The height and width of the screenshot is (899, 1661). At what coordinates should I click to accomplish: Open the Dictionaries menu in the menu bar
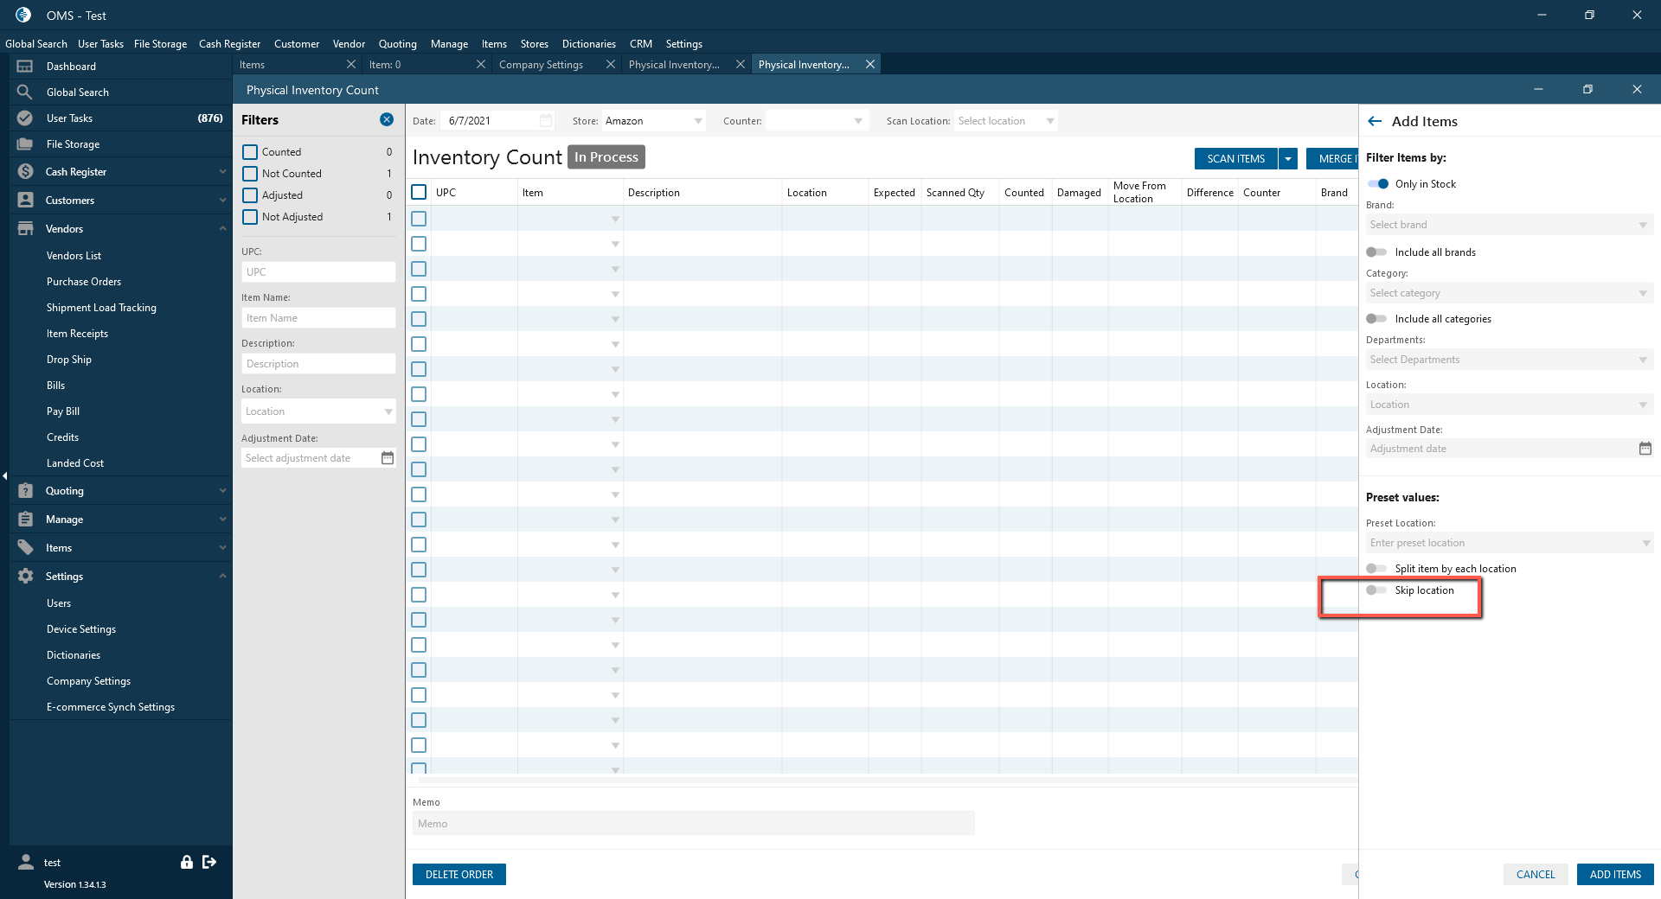(588, 44)
